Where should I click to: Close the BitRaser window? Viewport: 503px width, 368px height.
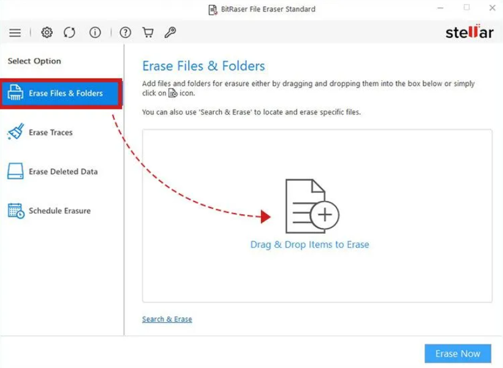[493, 8]
